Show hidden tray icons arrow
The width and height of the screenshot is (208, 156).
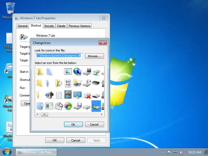(x=163, y=152)
